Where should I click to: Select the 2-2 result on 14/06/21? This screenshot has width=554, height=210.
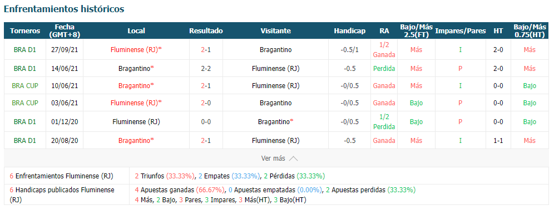pos(206,69)
